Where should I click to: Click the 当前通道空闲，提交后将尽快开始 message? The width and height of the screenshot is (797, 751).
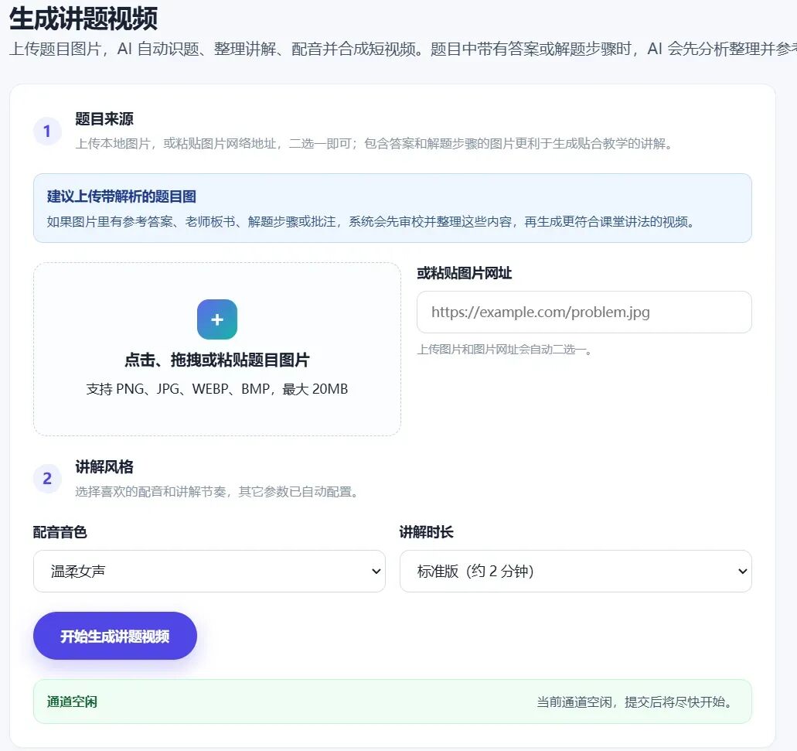pyautogui.click(x=635, y=702)
